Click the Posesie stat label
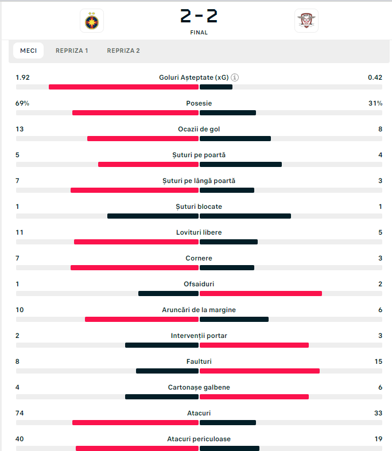392x451 pixels. point(199,103)
